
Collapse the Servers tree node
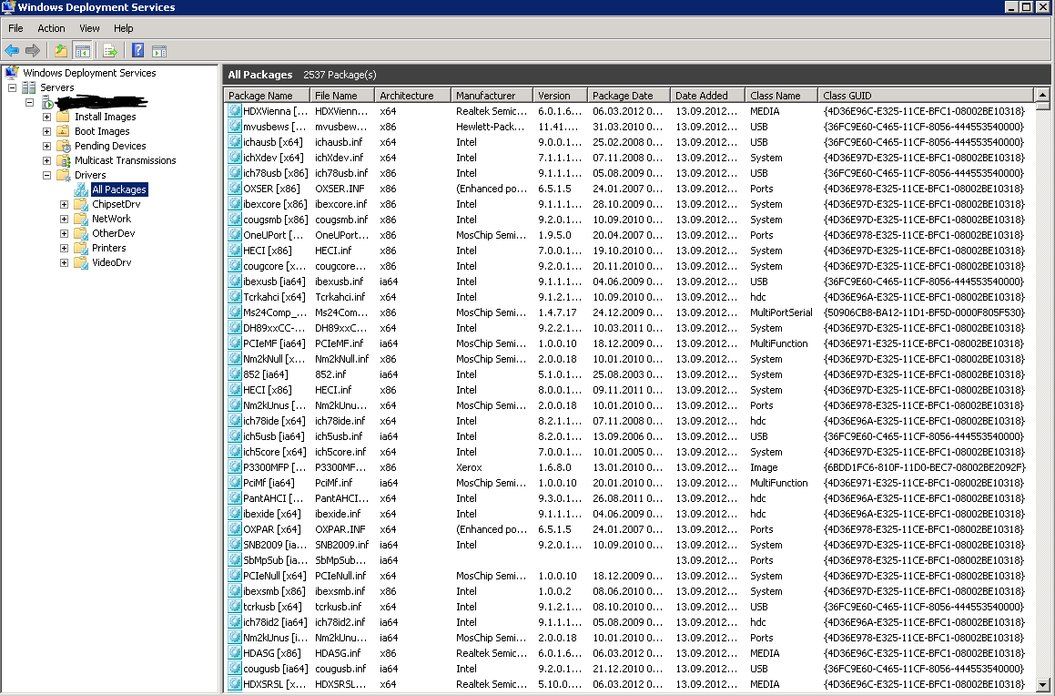tap(12, 87)
